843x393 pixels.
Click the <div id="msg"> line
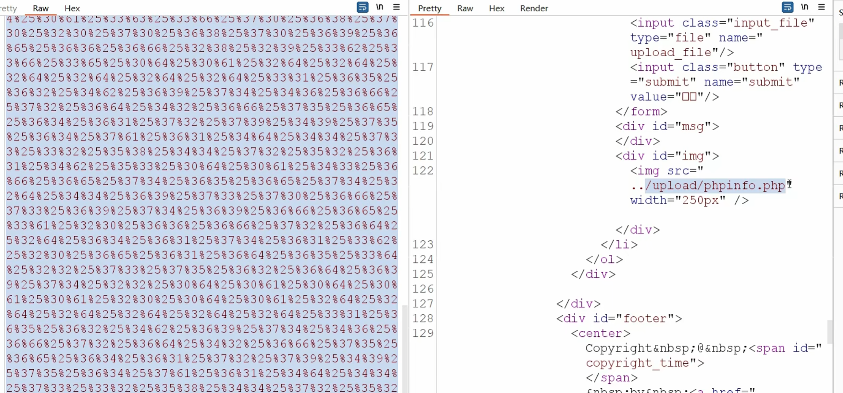pos(667,127)
